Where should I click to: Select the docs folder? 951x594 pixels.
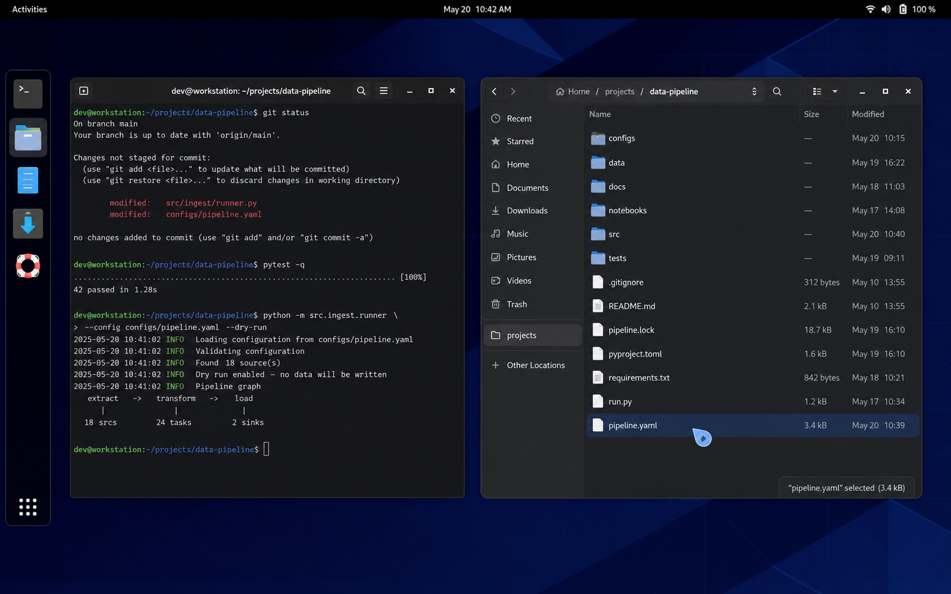tap(753, 187)
